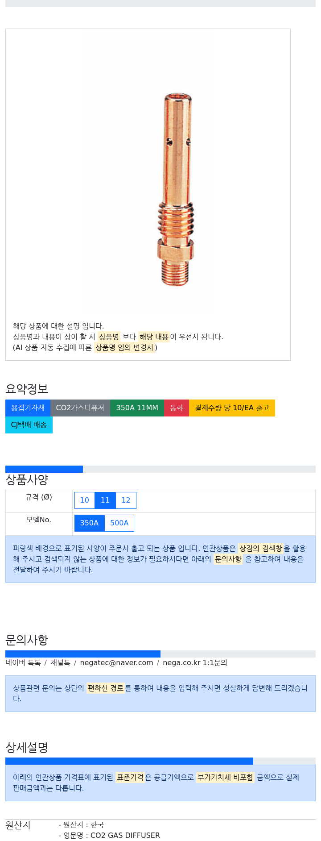The width and height of the screenshot is (321, 841).
Task: Click the CO2가스디퓨저 gray tag
Action: 80,408
